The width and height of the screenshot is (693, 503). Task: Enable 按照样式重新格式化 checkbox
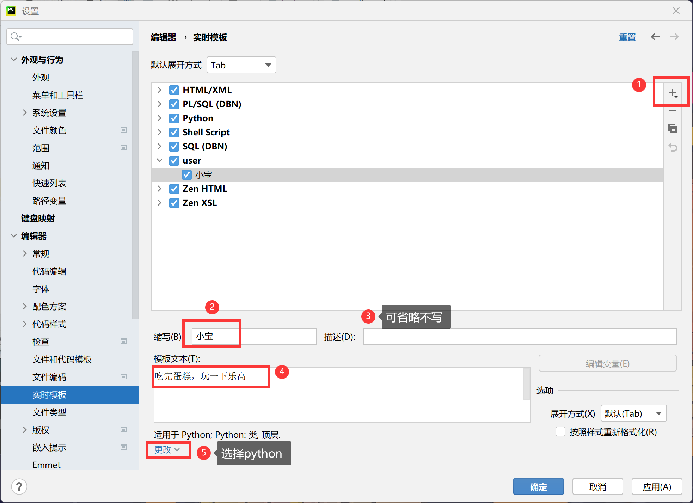click(x=560, y=432)
